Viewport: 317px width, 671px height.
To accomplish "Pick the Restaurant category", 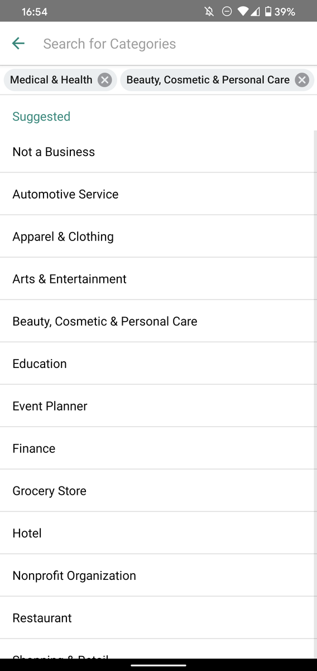I will (158, 618).
